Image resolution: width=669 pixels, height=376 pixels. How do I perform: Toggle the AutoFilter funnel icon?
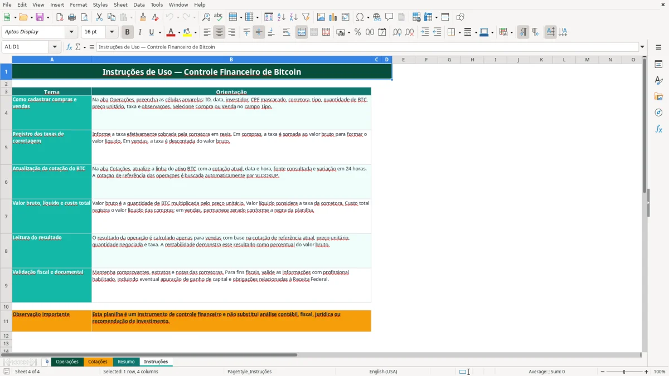(x=306, y=17)
